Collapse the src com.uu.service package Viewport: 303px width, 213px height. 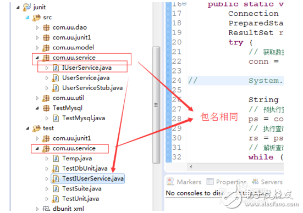(x=37, y=58)
